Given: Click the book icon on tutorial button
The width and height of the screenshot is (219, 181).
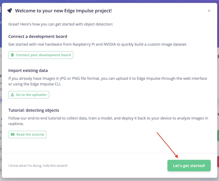Looking at the screenshot, I should point(12,134).
